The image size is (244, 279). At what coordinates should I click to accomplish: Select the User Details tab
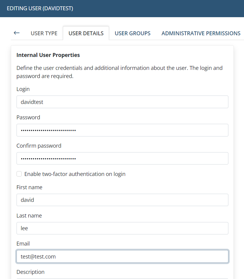[x=86, y=33]
